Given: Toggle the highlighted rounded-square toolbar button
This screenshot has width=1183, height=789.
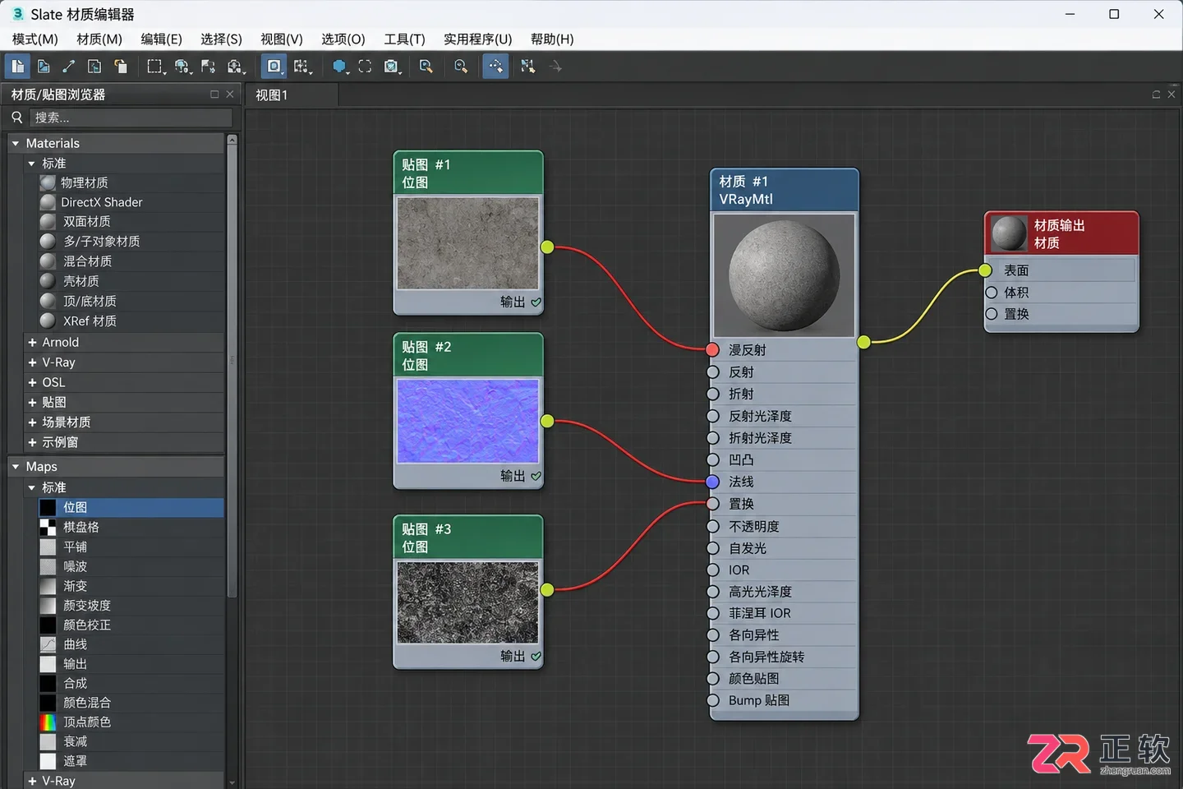Looking at the screenshot, I should 274,67.
